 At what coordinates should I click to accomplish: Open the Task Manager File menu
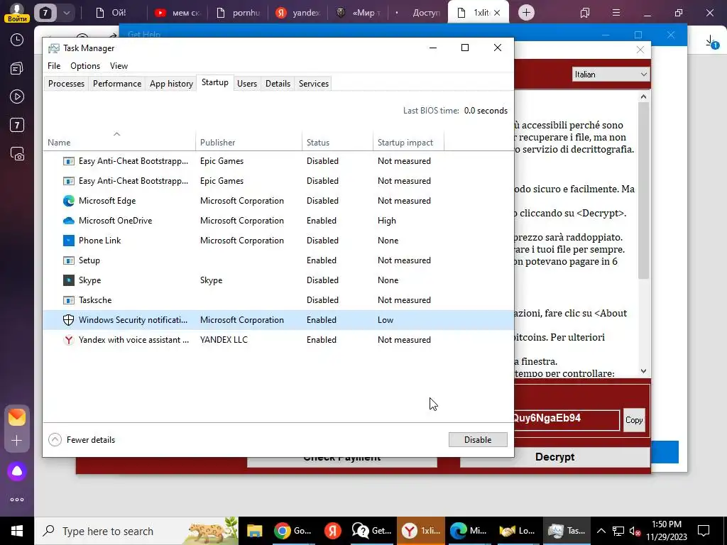click(x=54, y=66)
